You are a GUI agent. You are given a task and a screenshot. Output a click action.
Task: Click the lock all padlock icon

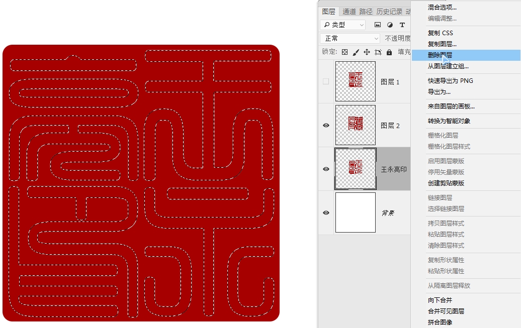(x=389, y=52)
